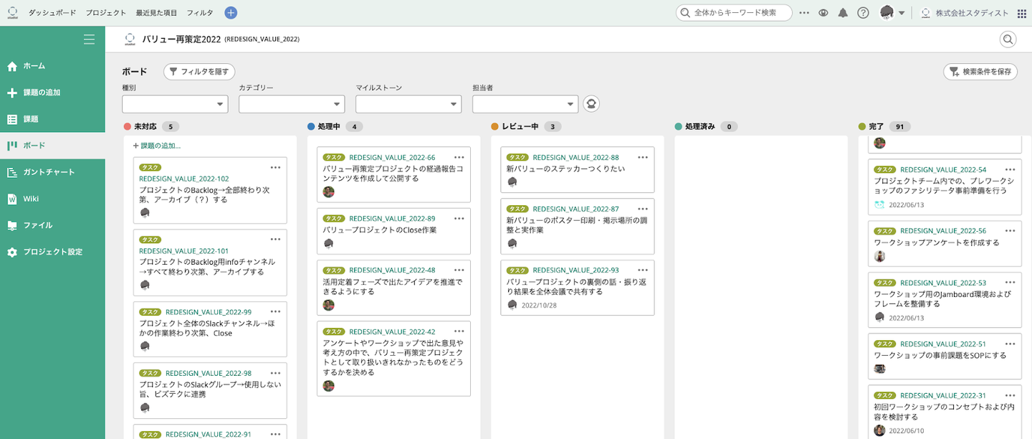The image size is (1032, 439).
Task: Open ellipsis menu on card REDESIGN_VALUE_2022-101
Action: [275, 240]
